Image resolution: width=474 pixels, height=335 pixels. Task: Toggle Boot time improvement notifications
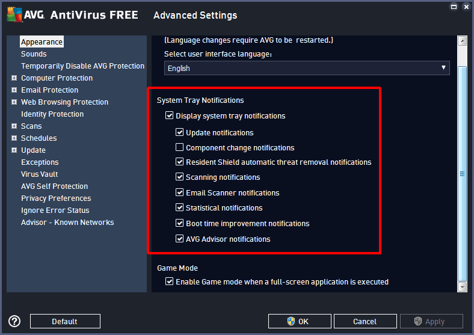pos(180,223)
